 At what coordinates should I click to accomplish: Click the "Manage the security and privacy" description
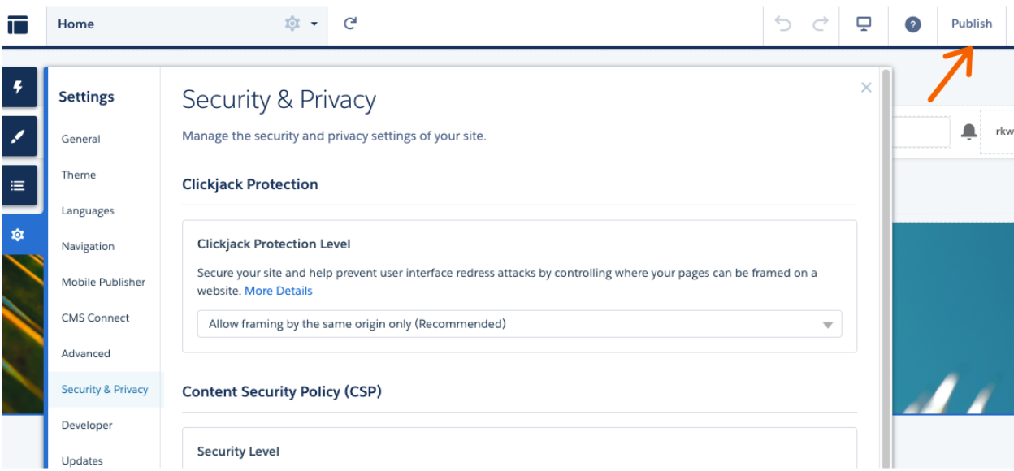[x=334, y=136]
